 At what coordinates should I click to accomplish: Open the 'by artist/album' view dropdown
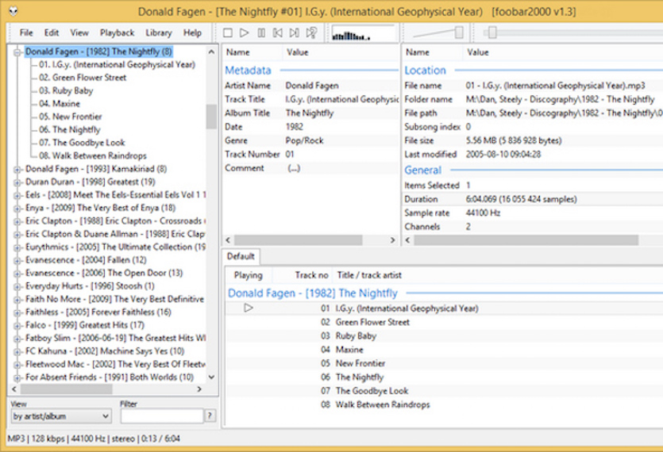click(x=61, y=416)
